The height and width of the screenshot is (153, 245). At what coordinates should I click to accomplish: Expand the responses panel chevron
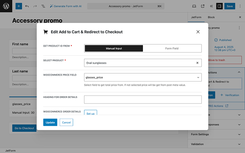[x=239, y=124]
